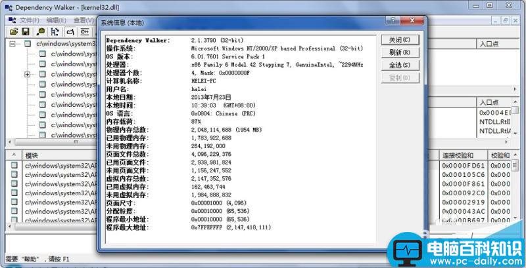Click the 连接校验和 column header
Viewport: 526px width, 268px height.
point(462,155)
